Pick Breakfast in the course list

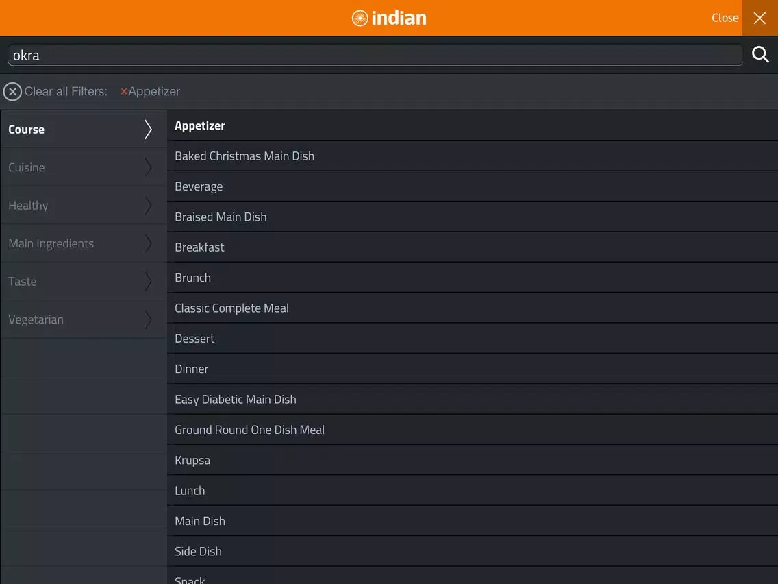pos(199,247)
